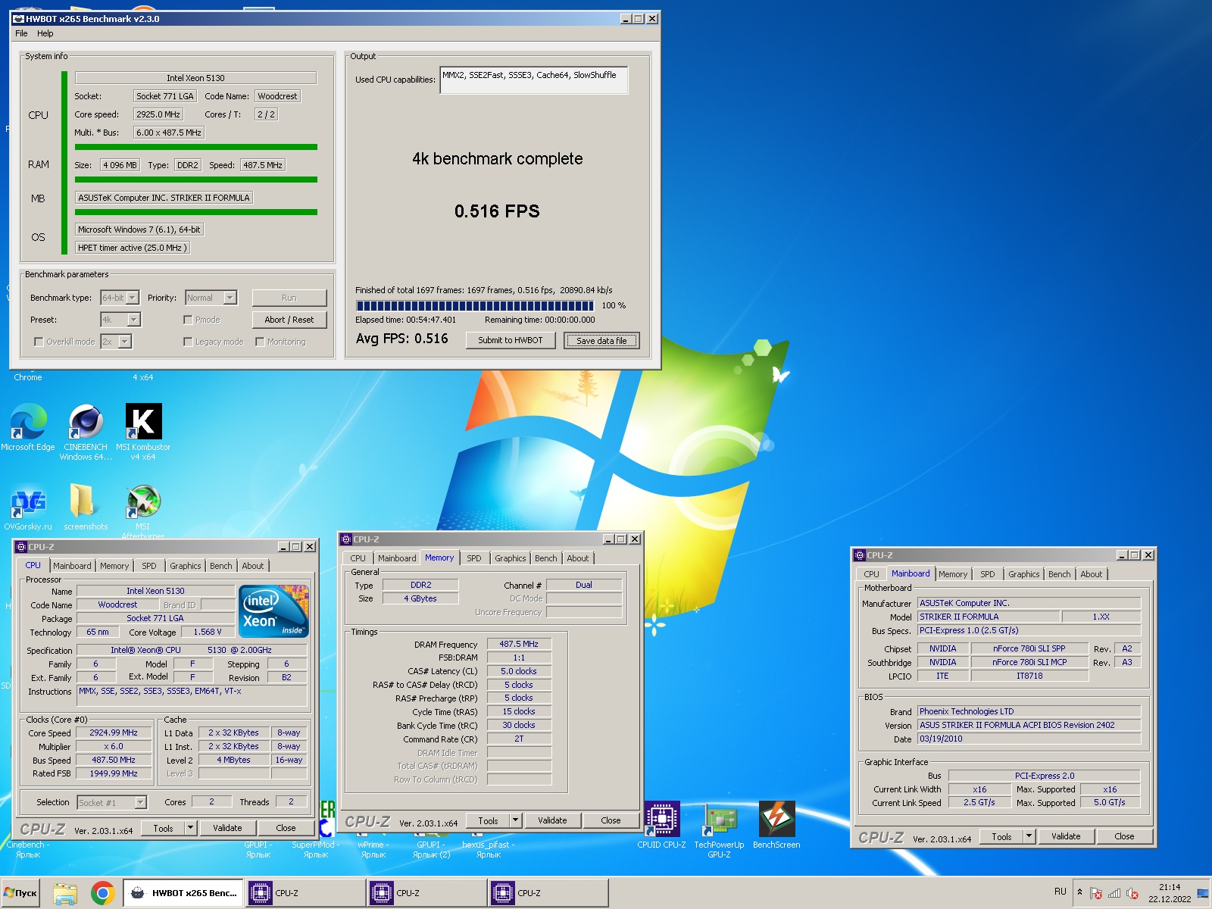Open OVGorskiy.ru desktop shortcut
The image size is (1212, 909).
(28, 508)
